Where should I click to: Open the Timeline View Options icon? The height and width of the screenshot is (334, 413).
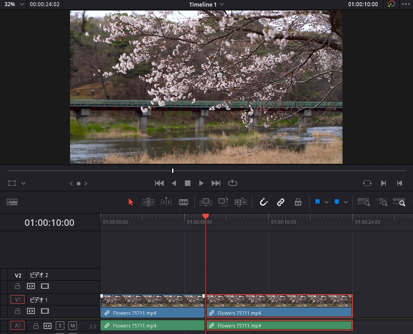[12, 202]
